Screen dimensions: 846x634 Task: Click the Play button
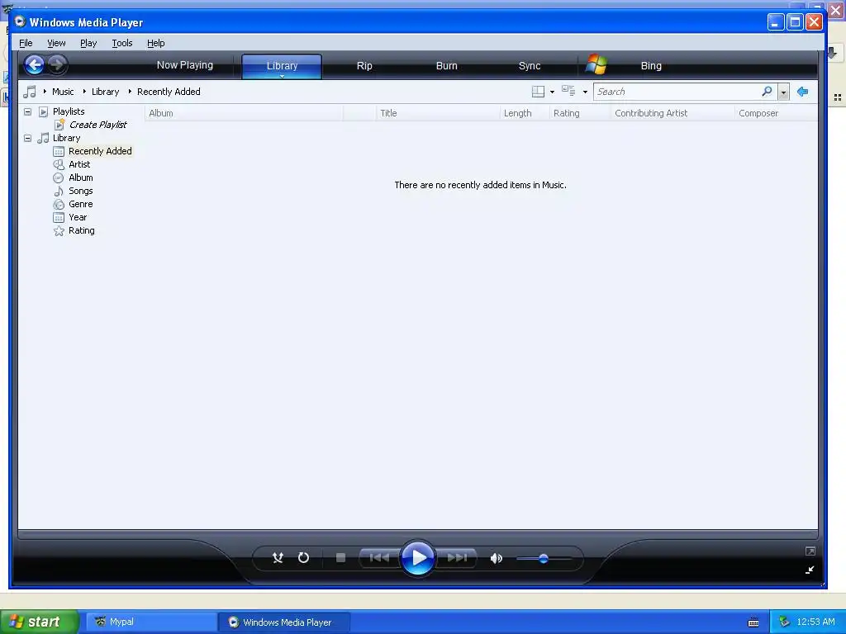[417, 557]
